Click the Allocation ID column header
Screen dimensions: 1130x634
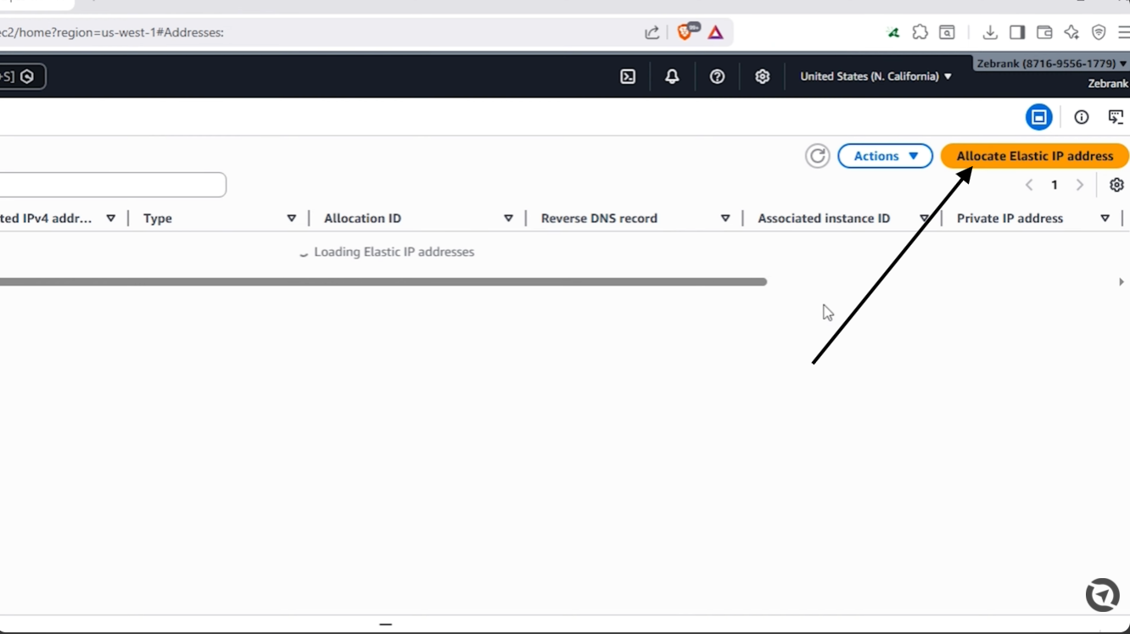pyautogui.click(x=362, y=219)
